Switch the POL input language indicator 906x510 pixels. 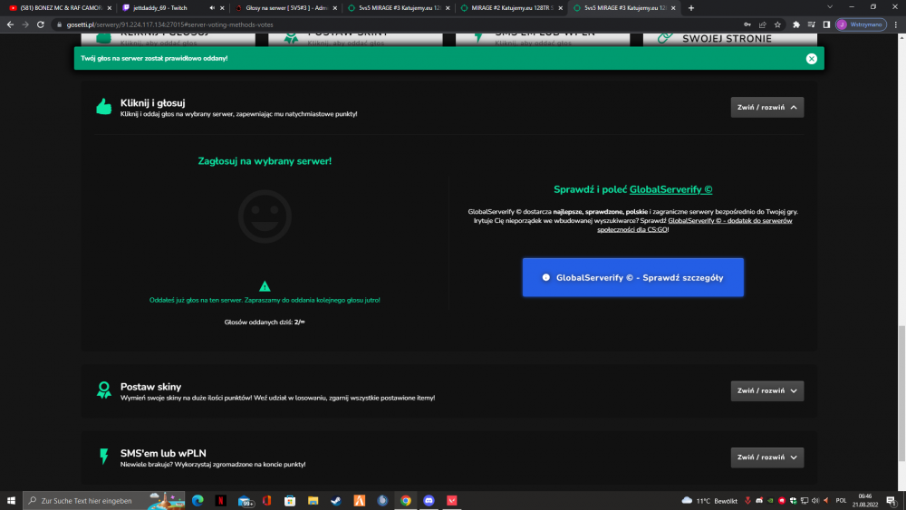tap(842, 501)
